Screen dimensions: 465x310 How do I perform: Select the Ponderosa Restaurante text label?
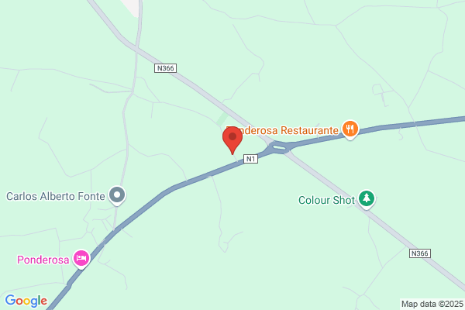[x=282, y=130]
